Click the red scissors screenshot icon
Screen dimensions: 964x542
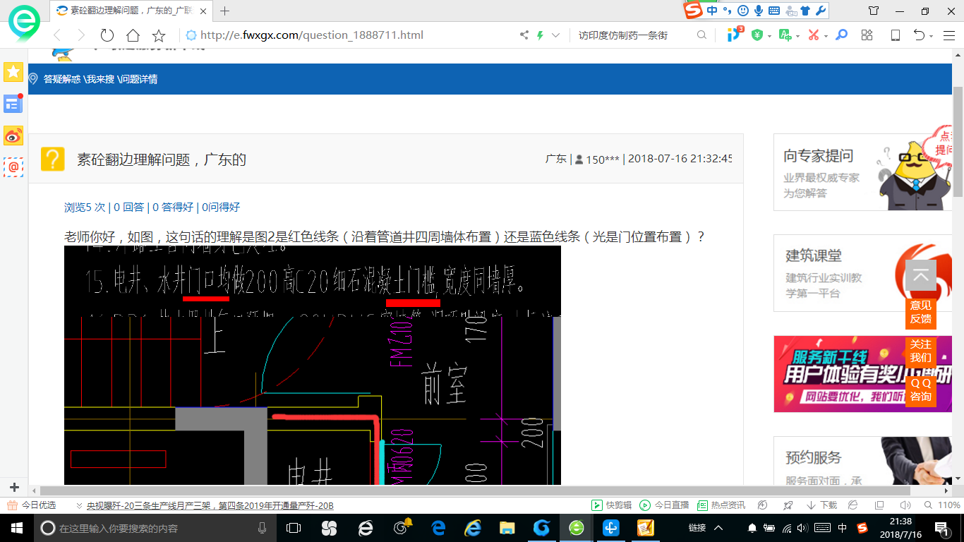click(814, 35)
